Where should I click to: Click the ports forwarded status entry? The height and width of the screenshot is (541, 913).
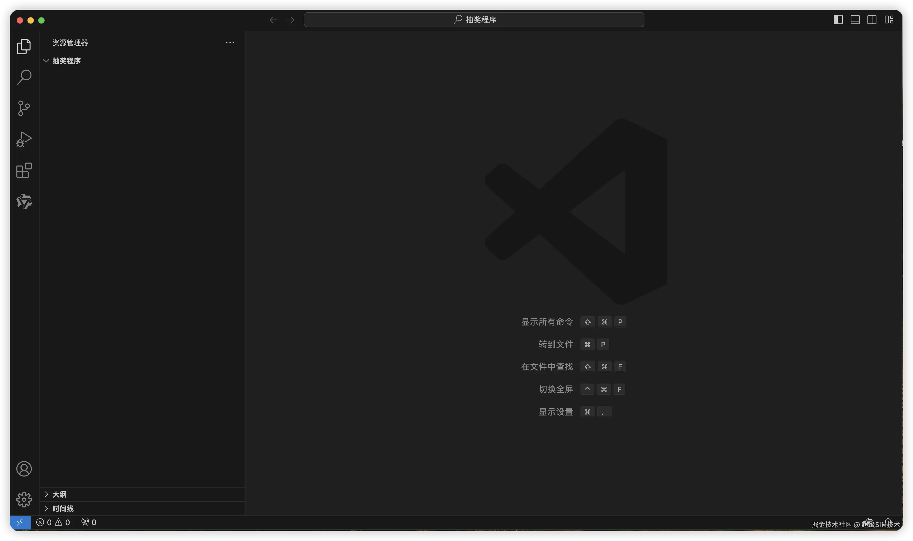pos(89,522)
